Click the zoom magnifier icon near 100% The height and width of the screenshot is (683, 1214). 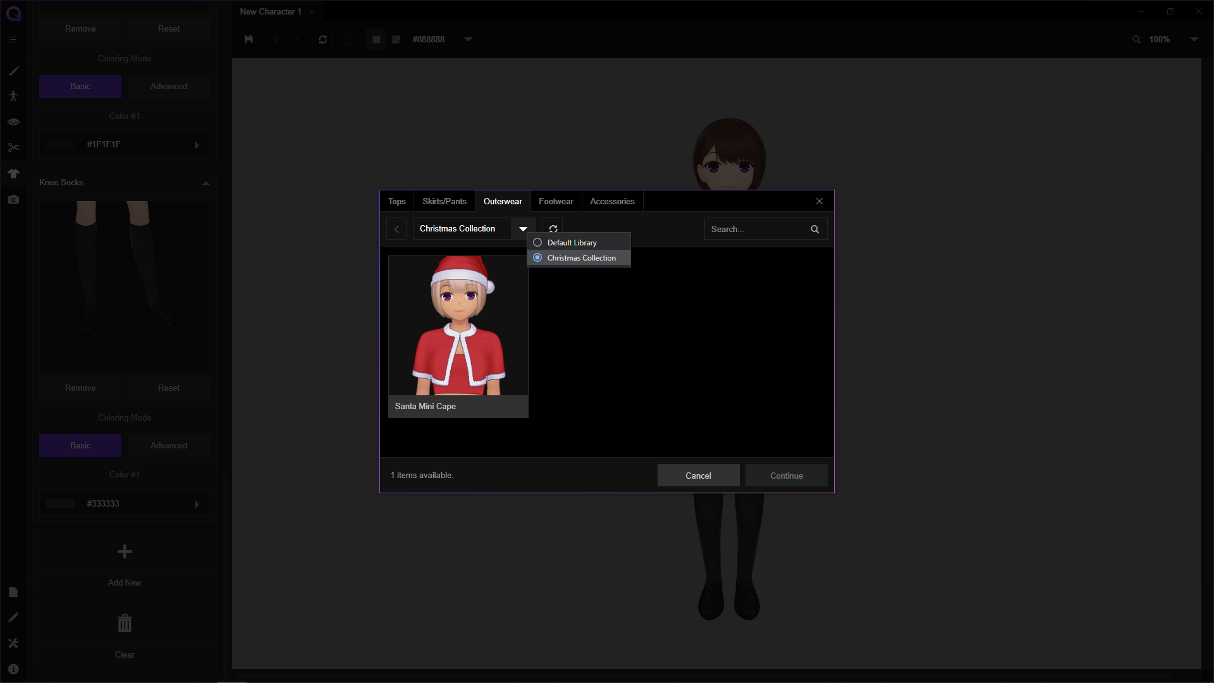(x=1137, y=39)
